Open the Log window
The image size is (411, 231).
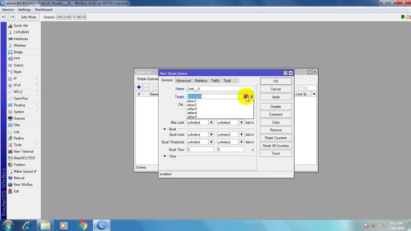[16, 132]
